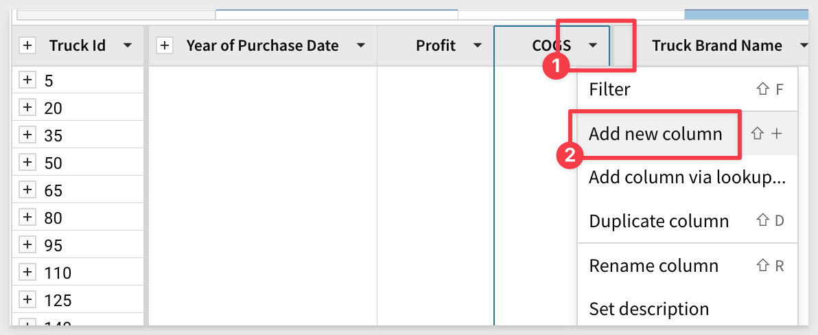Viewport: 818px width, 335px height.
Task: Click plus icon beside Truck Id 80
Action: 27,218
